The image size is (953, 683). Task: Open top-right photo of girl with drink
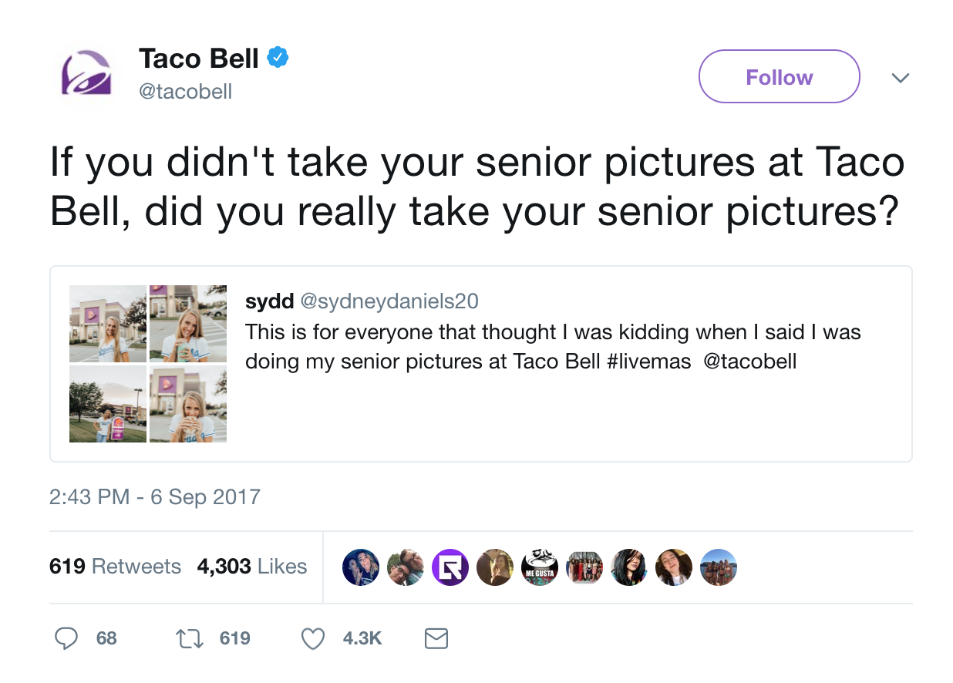(188, 324)
